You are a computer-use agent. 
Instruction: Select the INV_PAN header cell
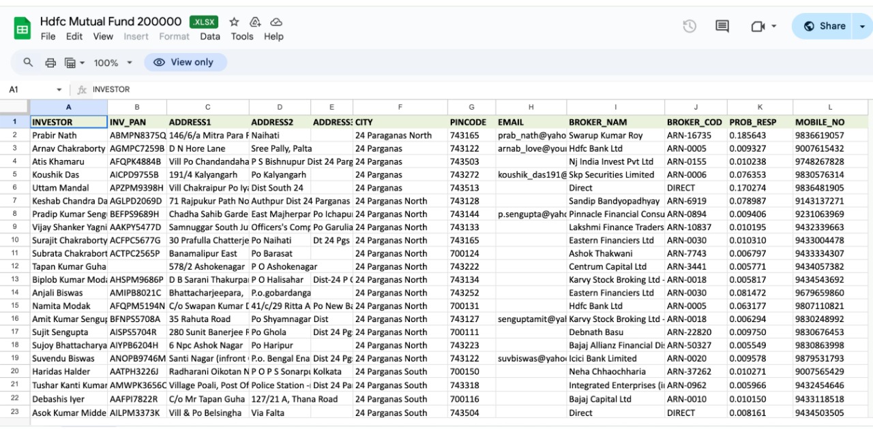tap(137, 122)
